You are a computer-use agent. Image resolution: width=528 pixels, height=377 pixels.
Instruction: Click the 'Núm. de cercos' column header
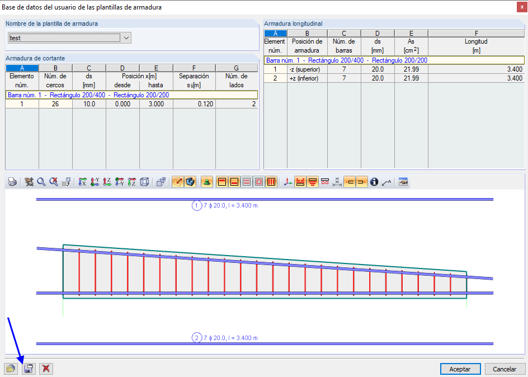[55, 81]
